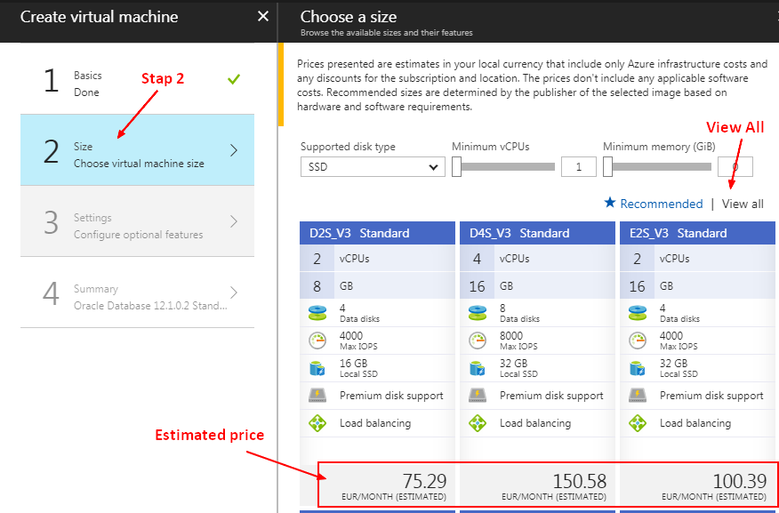Show Recommended sizes
This screenshot has width=779, height=513.
[x=662, y=204]
